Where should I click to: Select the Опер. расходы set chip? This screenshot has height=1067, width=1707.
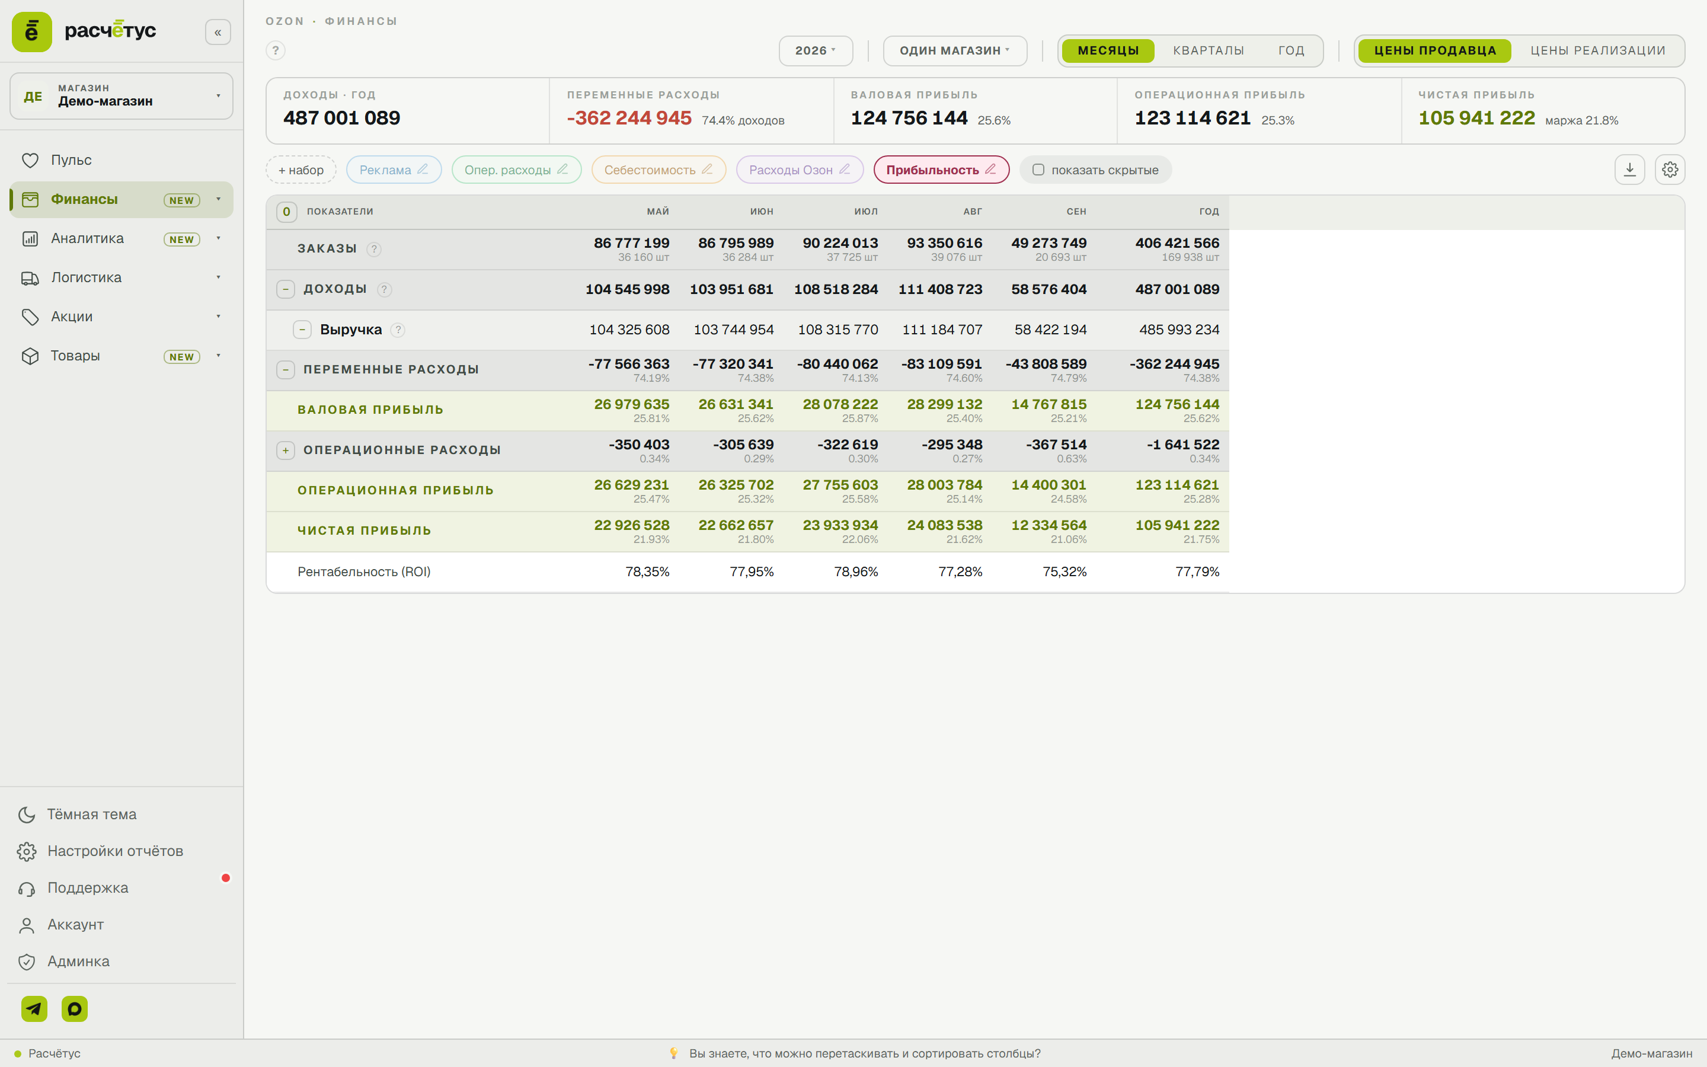point(516,170)
